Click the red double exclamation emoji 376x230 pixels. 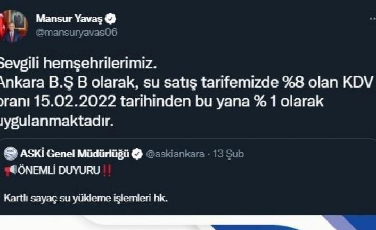point(107,170)
